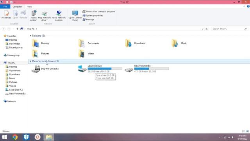Collapse the Folders (6) group

click(30, 36)
